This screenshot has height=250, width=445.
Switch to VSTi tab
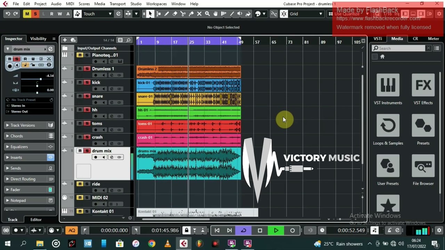click(378, 39)
